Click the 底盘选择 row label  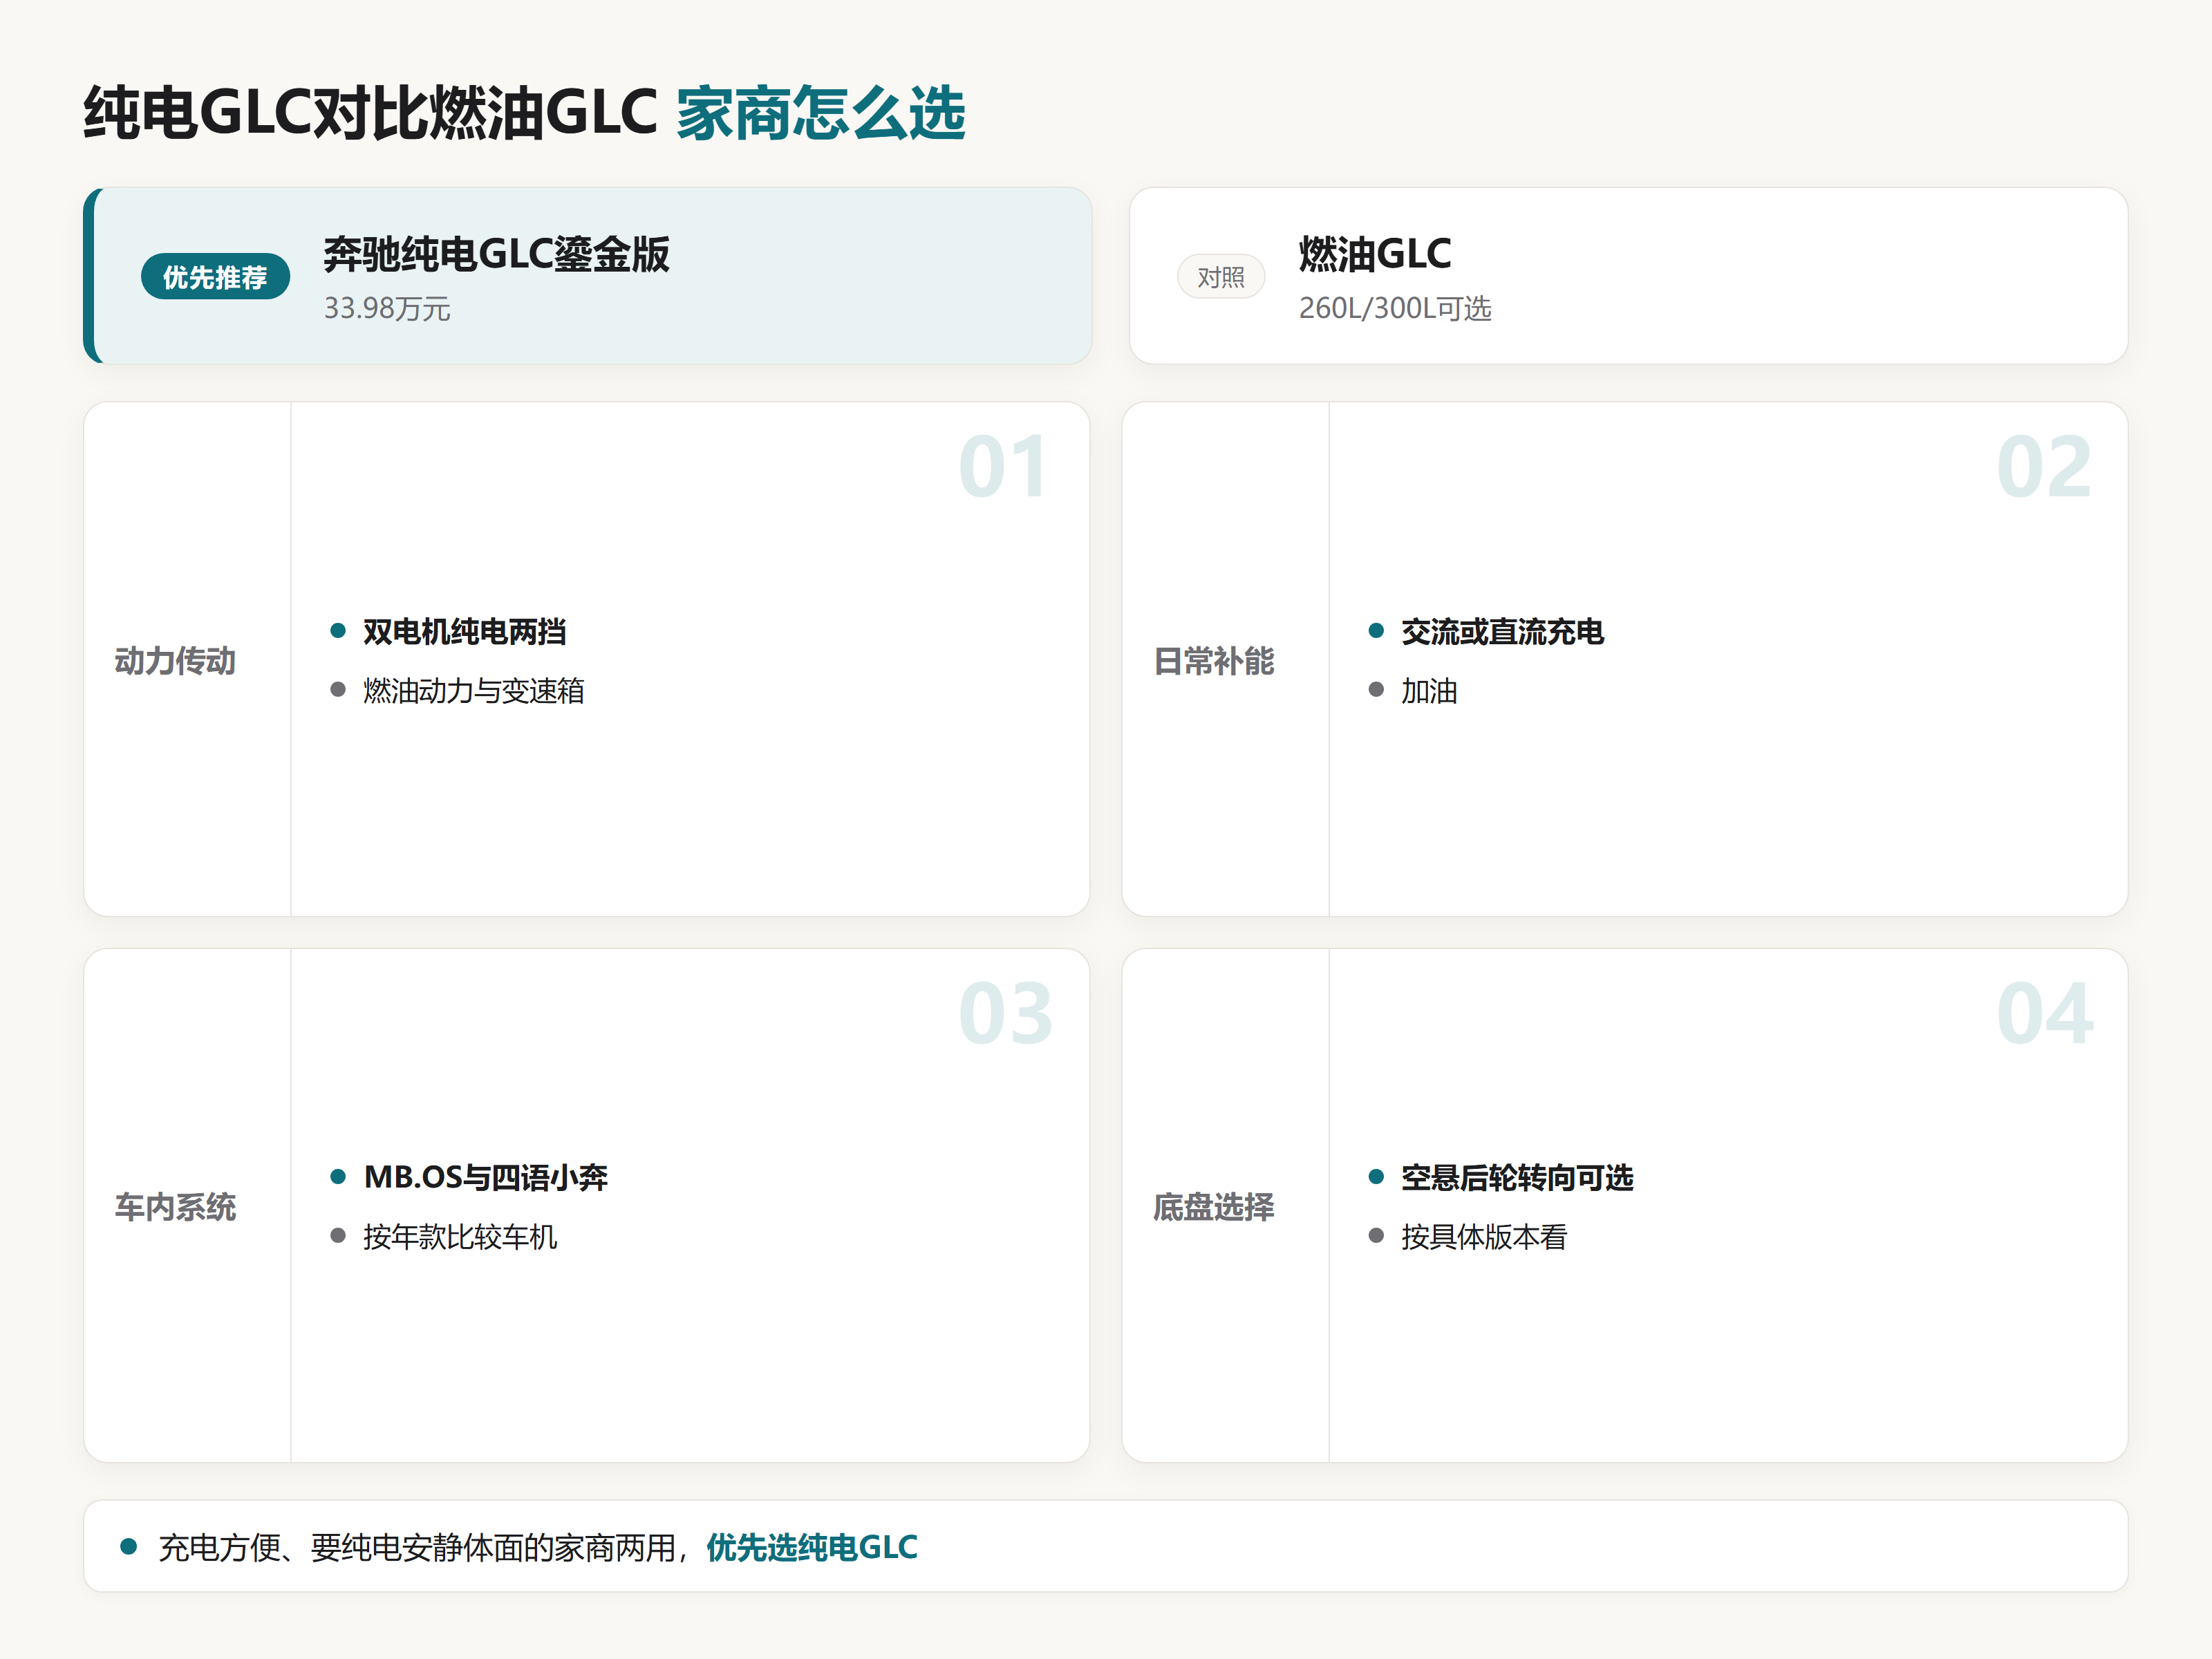point(1214,1207)
